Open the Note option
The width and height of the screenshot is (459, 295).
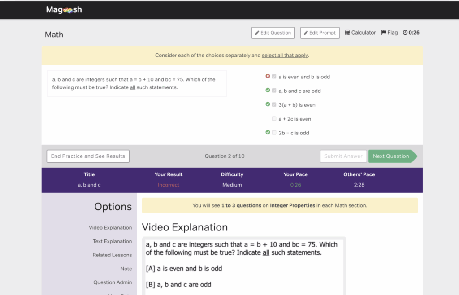tap(126, 269)
